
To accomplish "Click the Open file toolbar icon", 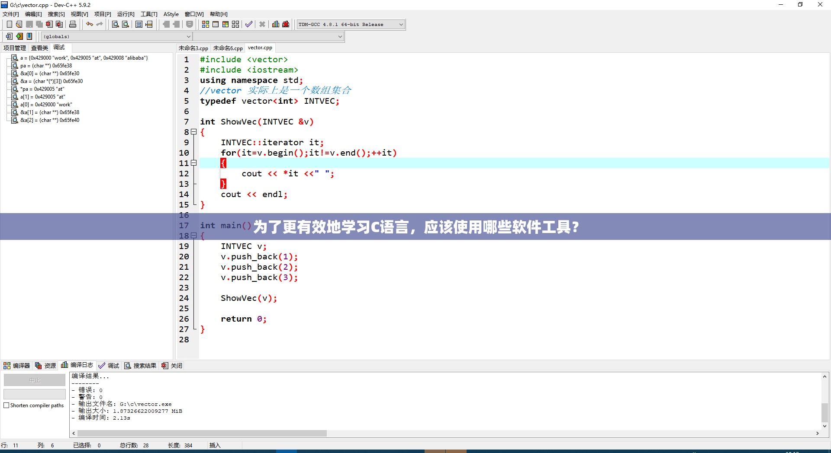I will coord(19,25).
